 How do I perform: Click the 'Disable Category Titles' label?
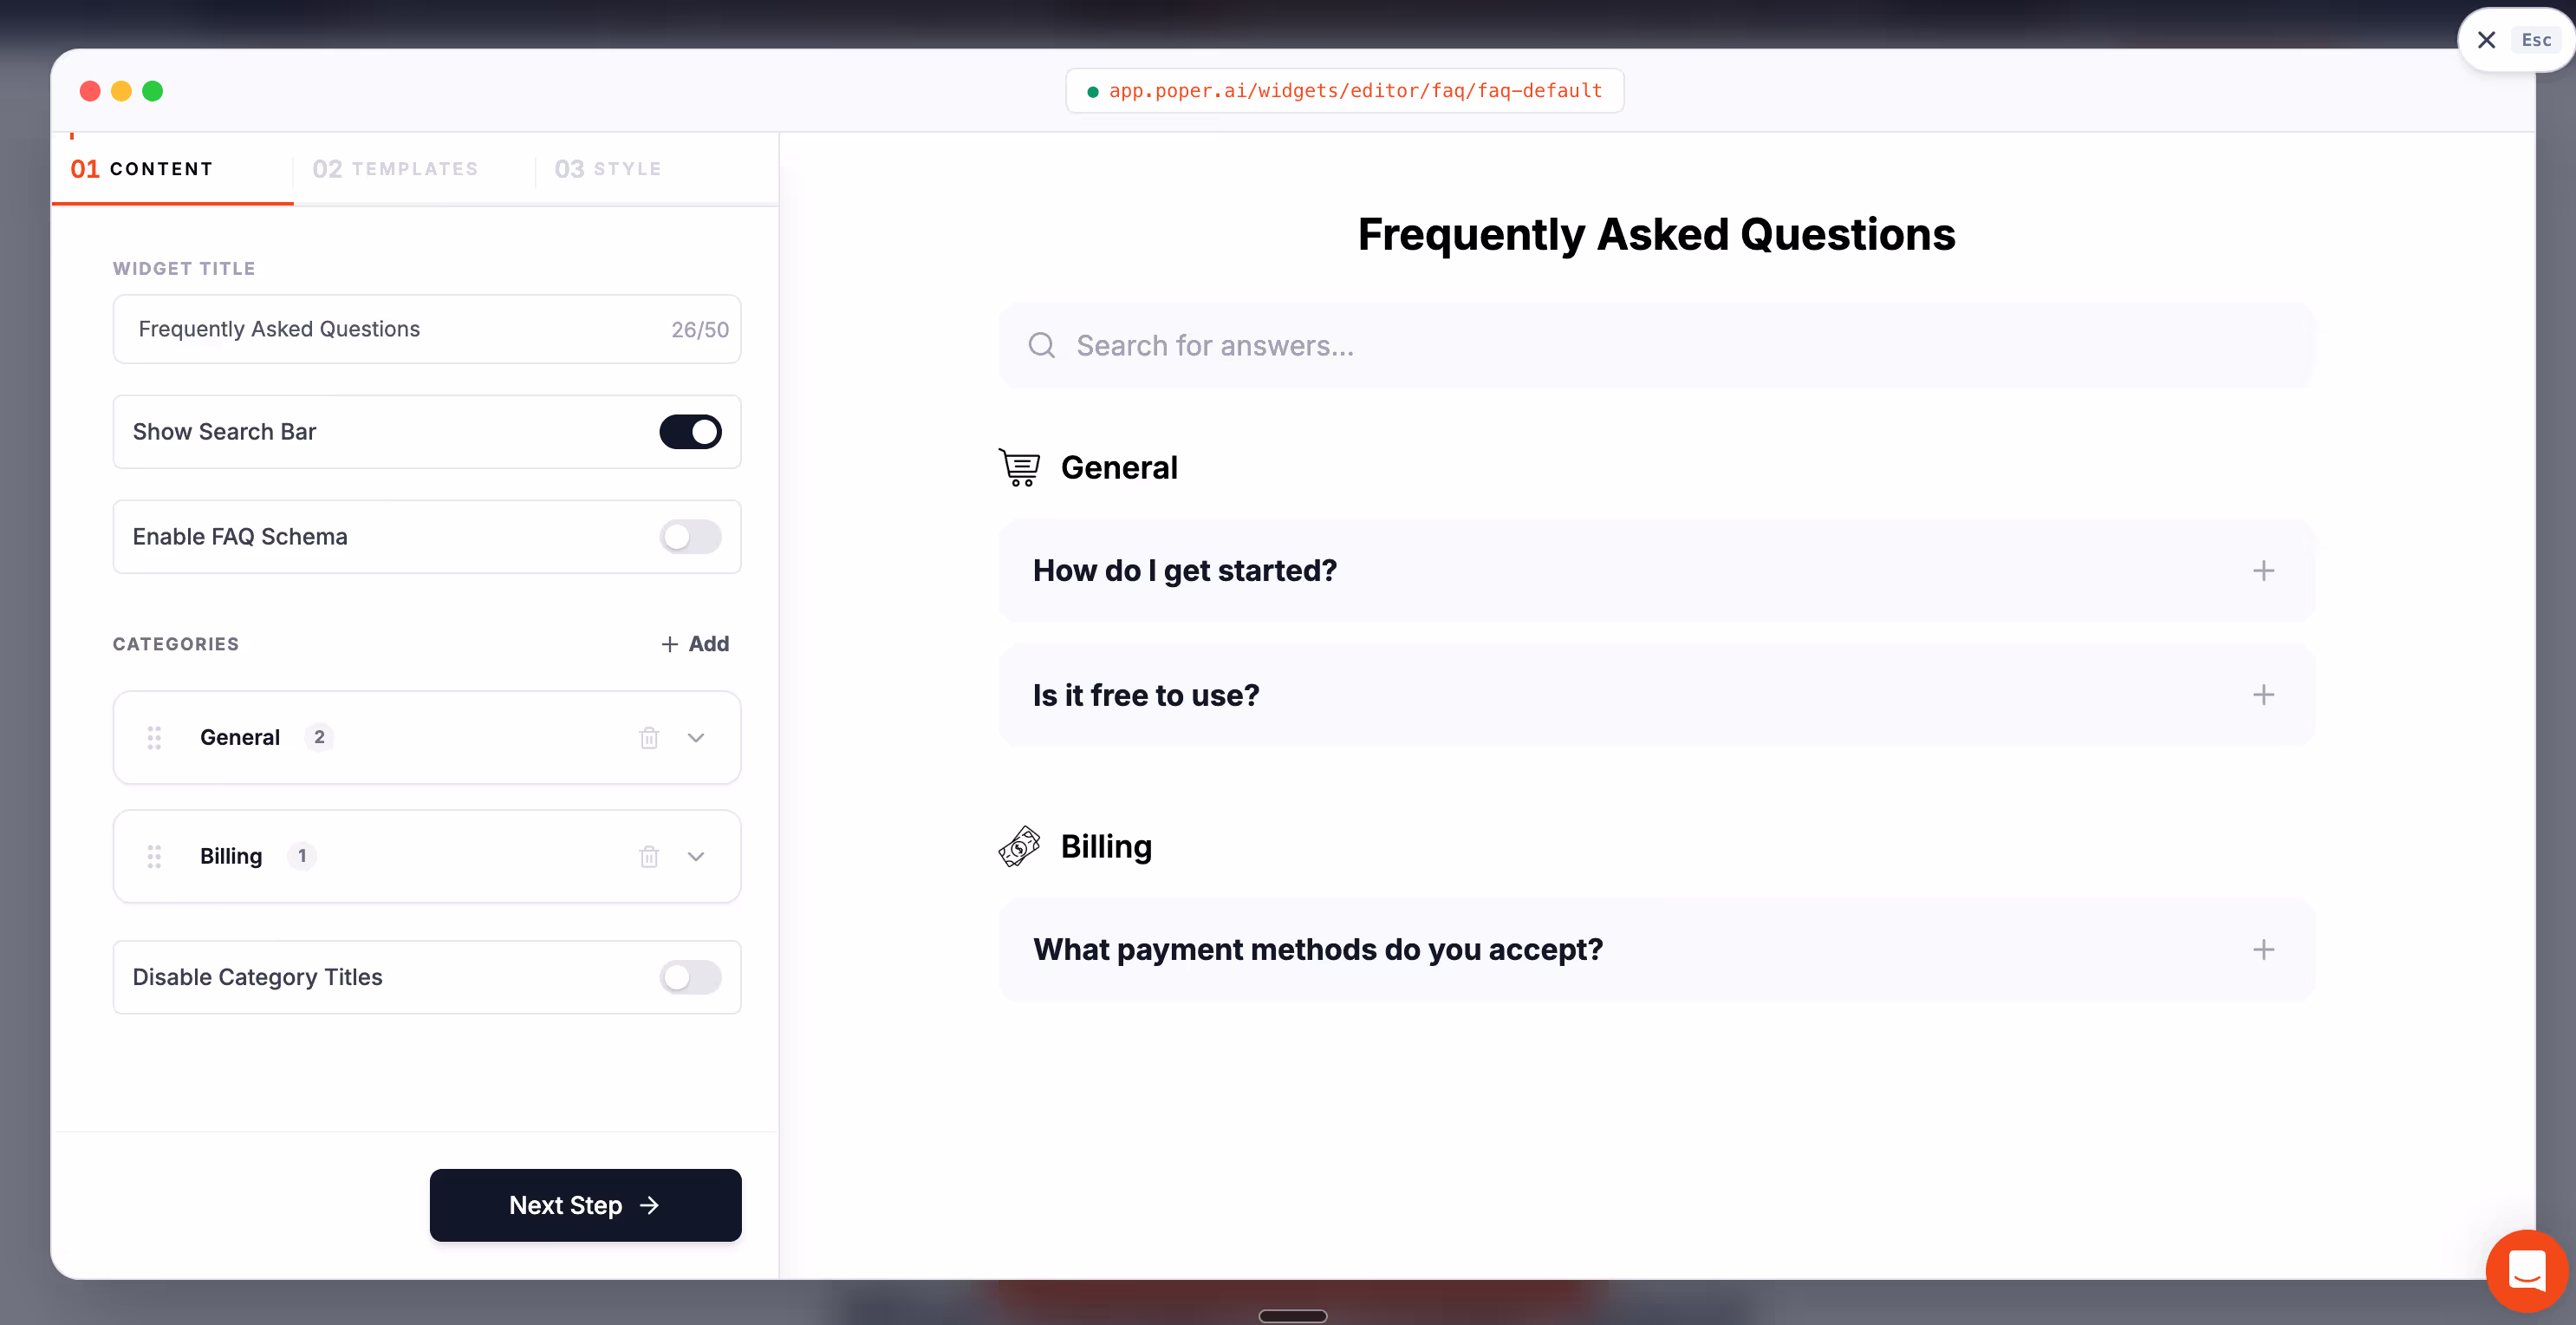257,976
